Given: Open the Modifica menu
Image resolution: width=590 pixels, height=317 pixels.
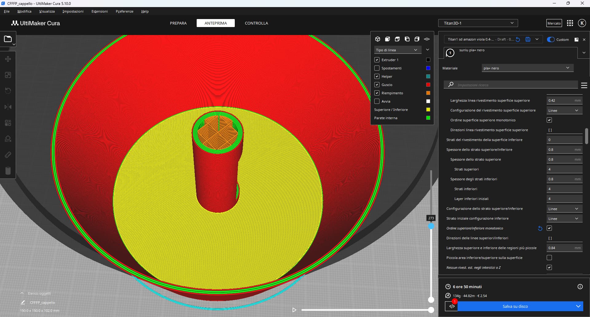Looking at the screenshot, I should [24, 11].
